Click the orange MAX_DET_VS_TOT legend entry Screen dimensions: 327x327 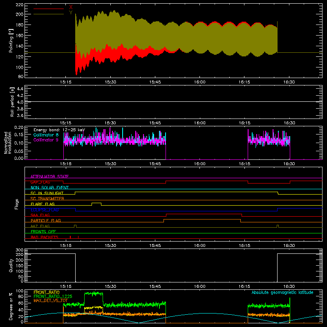point(51,300)
